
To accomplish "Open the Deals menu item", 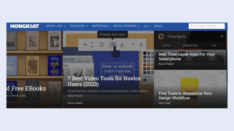I will [158, 26].
